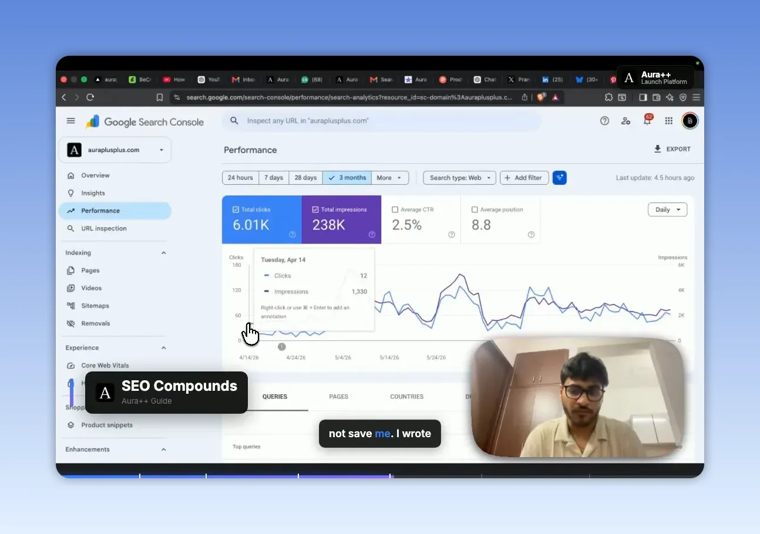Click the annotation marker on chart axis

[x=281, y=347]
